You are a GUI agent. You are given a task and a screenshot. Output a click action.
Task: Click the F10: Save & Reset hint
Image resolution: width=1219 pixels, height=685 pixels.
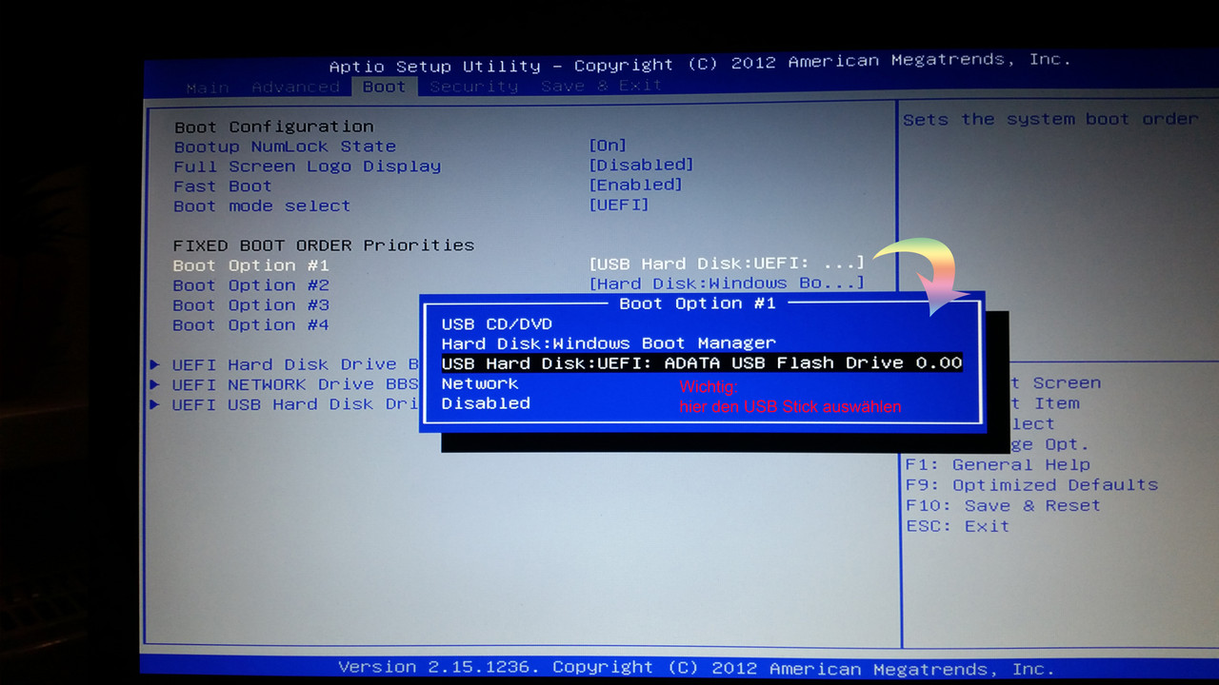(x=1003, y=506)
